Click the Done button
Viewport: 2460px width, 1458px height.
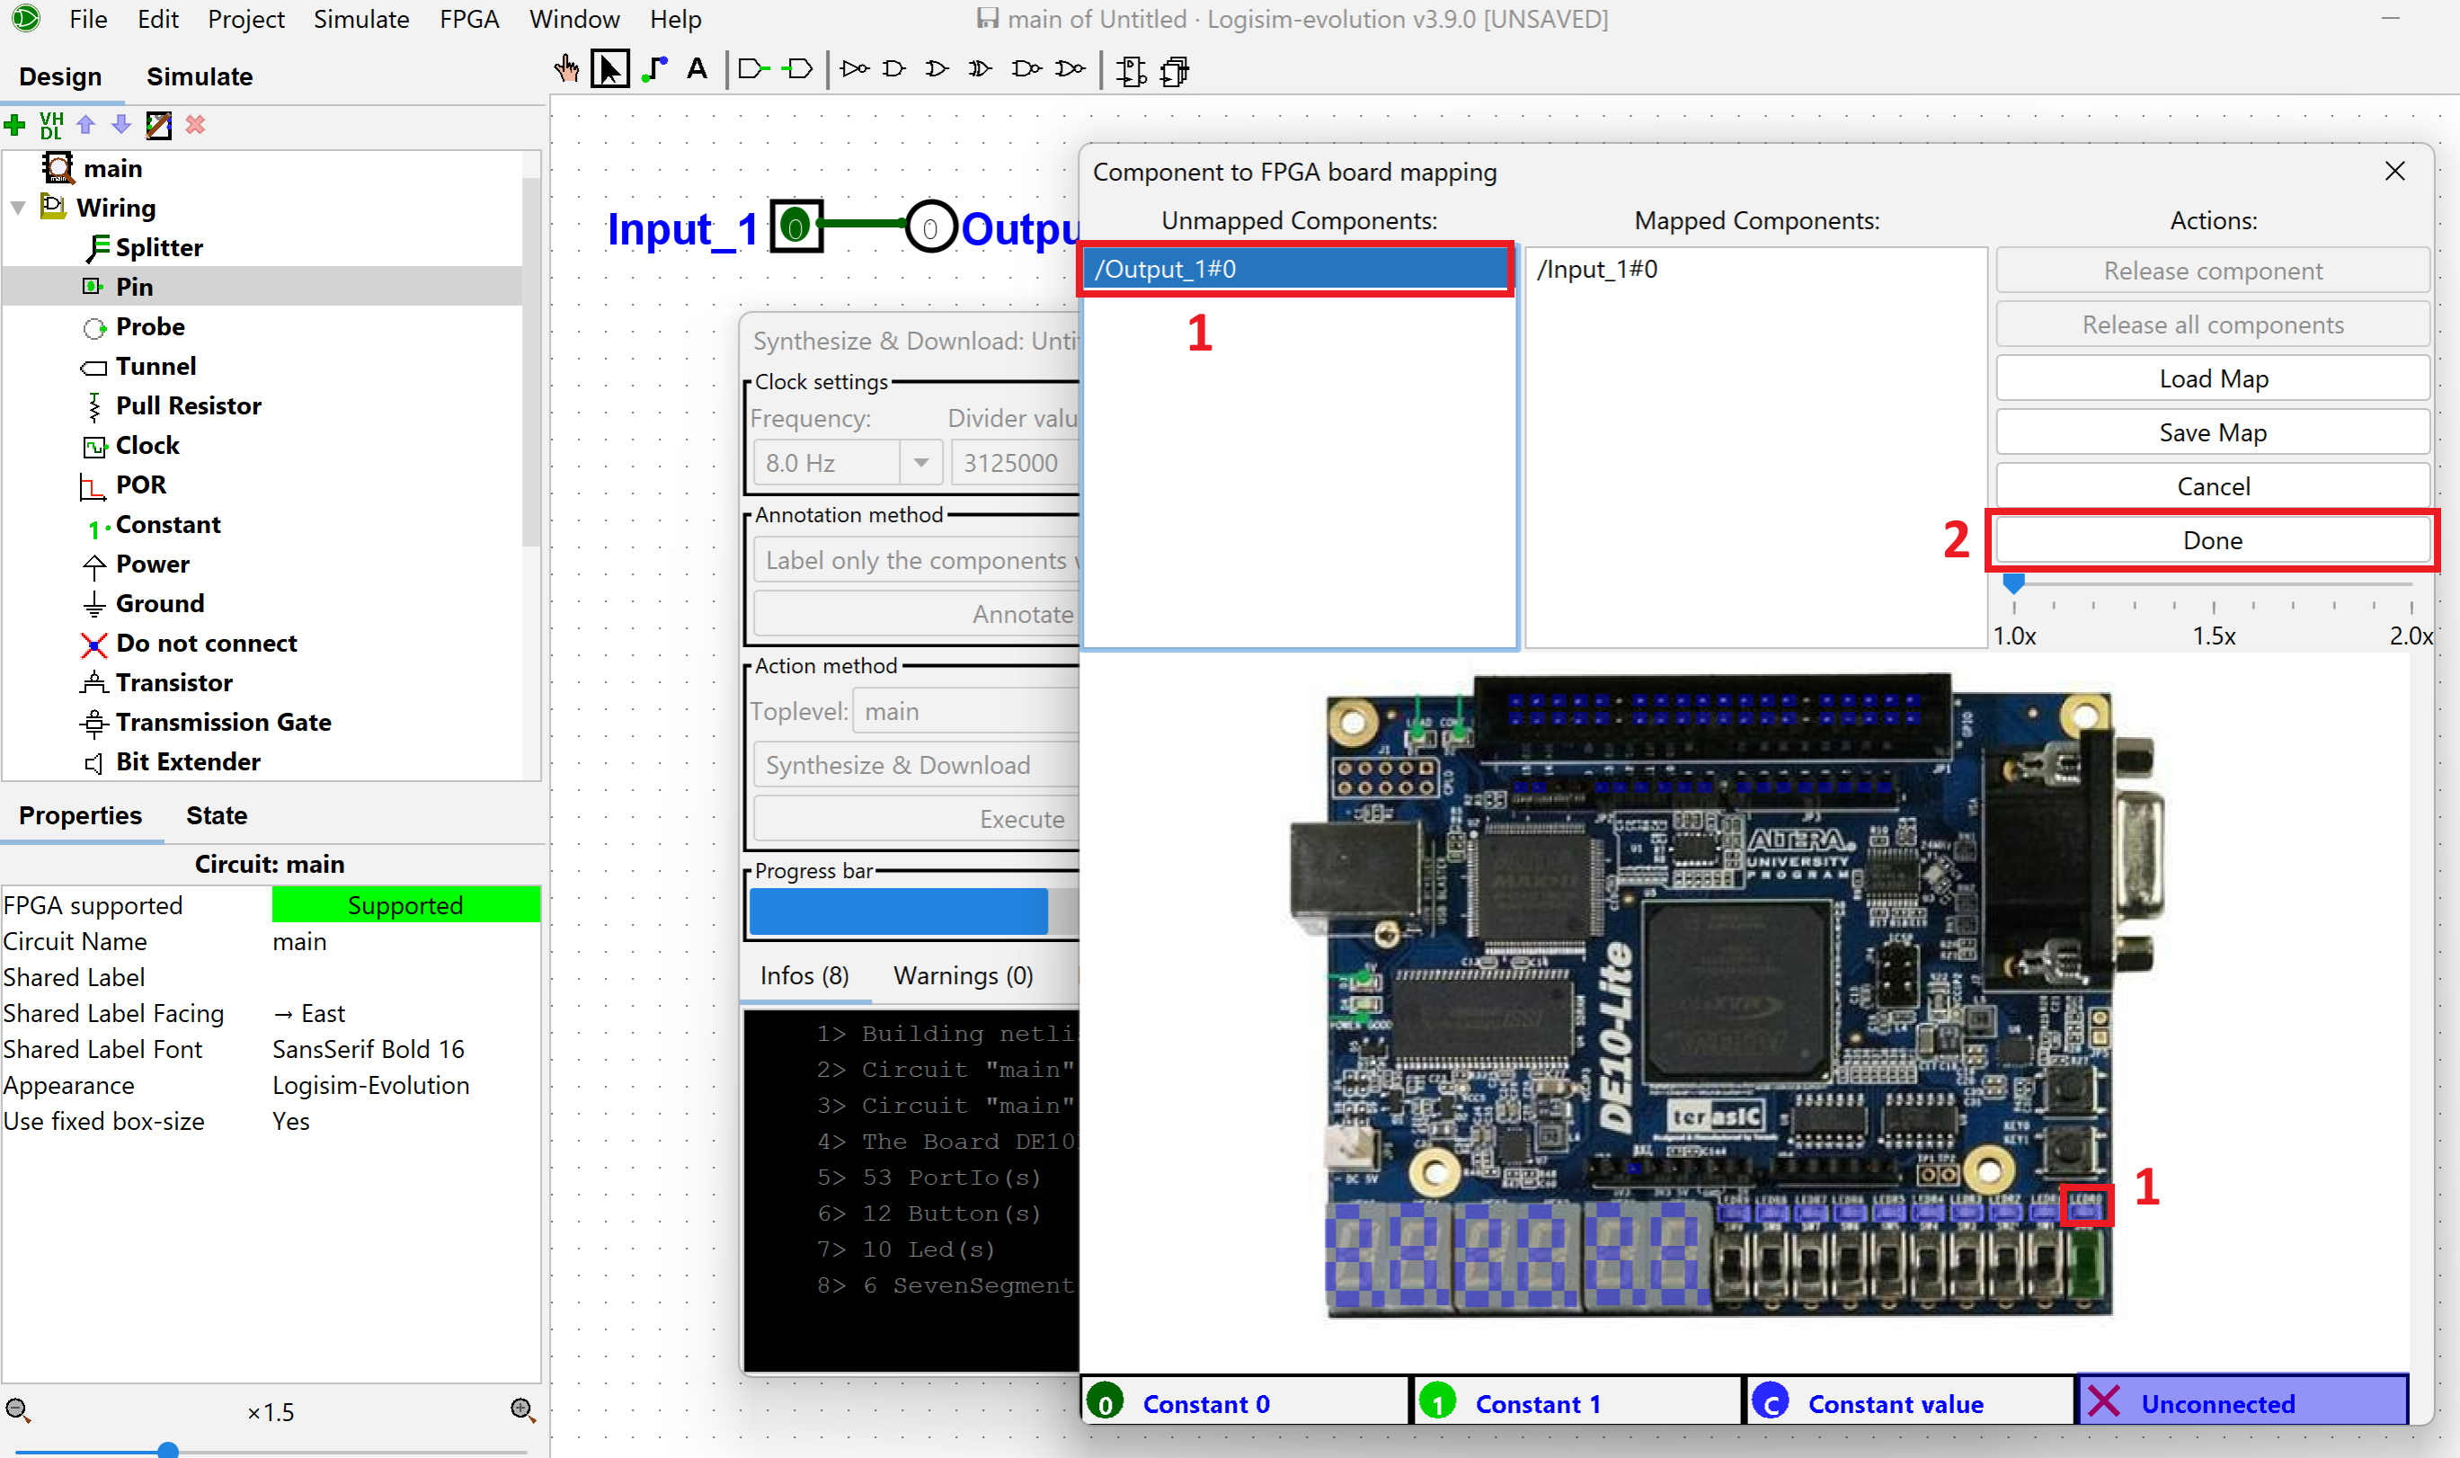point(2211,540)
